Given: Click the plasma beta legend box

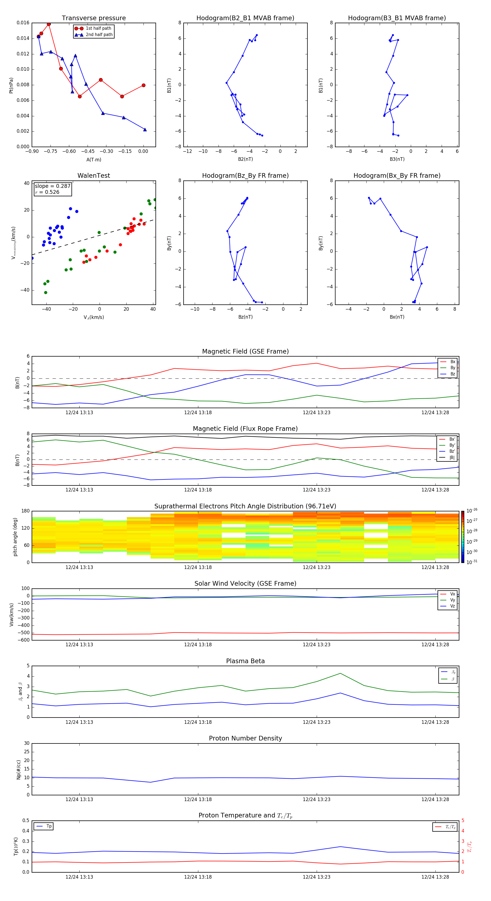Looking at the screenshot, I should 448,675.
